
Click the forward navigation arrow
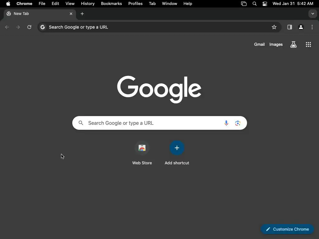click(18, 27)
